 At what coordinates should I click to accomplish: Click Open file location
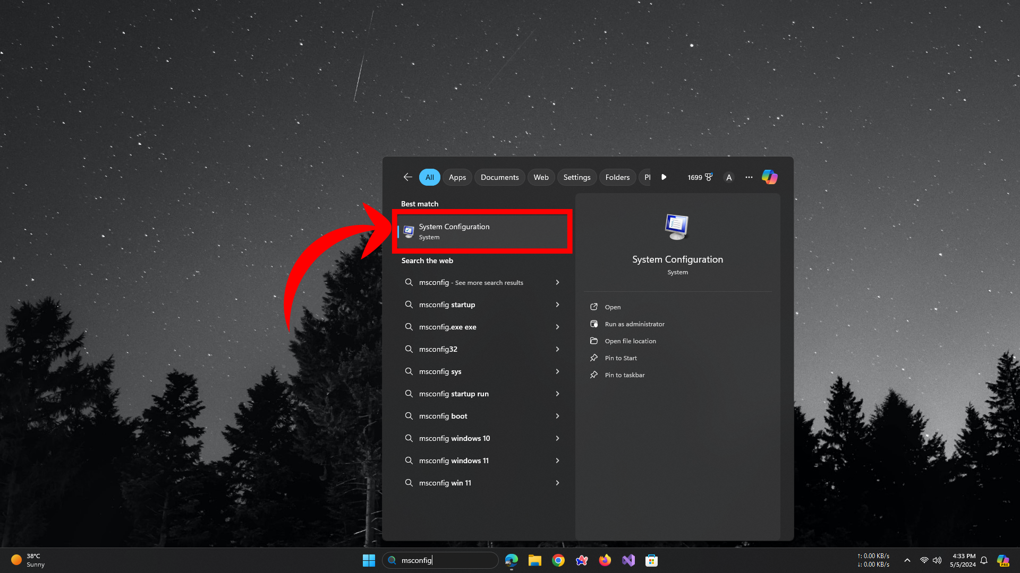coord(630,341)
